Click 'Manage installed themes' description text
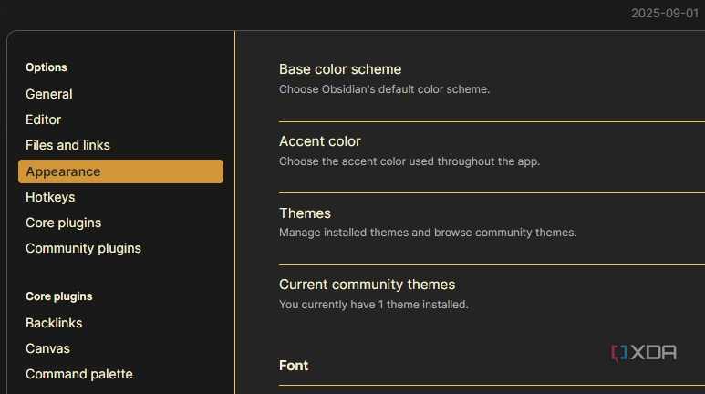This screenshot has height=394, width=705. pyautogui.click(x=428, y=233)
